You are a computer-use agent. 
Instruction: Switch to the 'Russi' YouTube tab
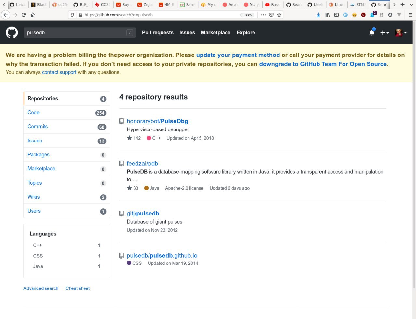tap(272, 5)
